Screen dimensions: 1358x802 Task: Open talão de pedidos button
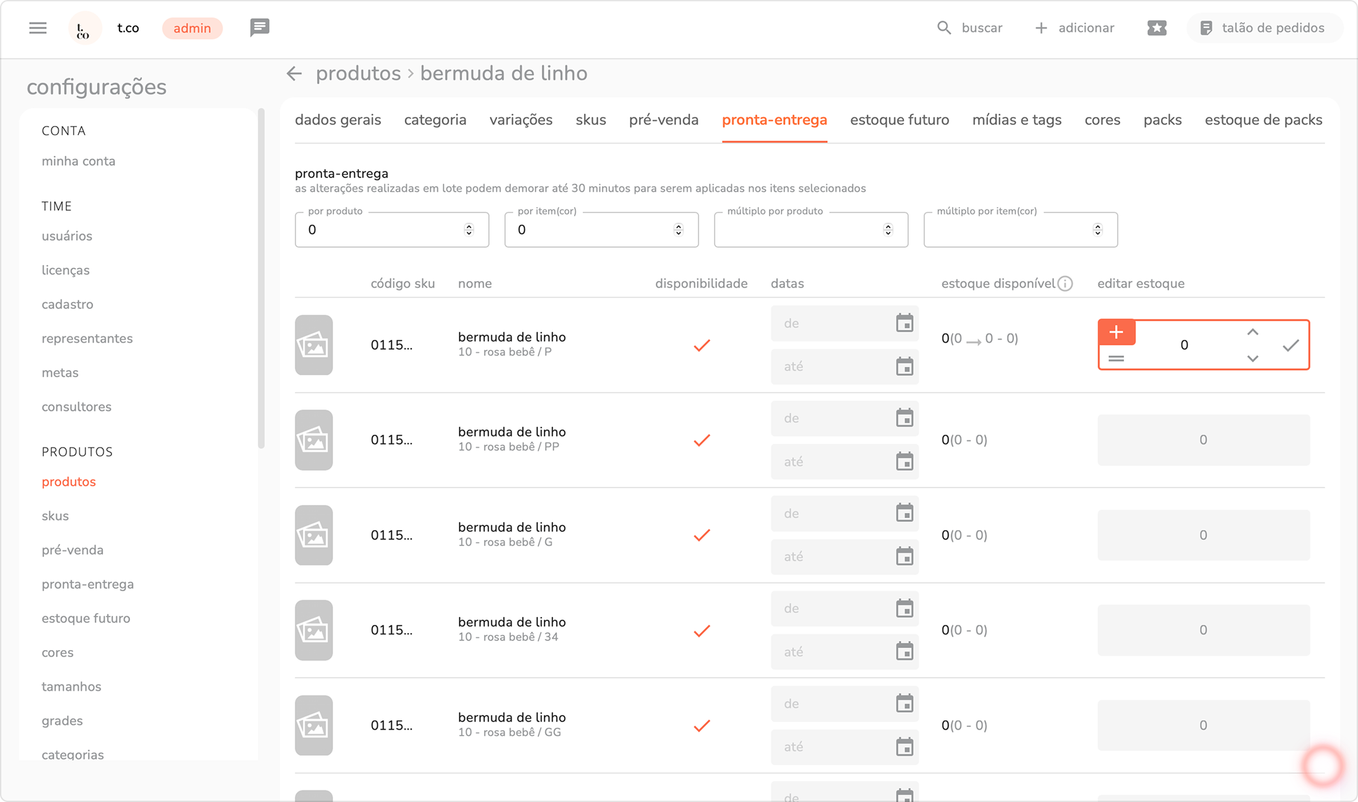(x=1264, y=28)
